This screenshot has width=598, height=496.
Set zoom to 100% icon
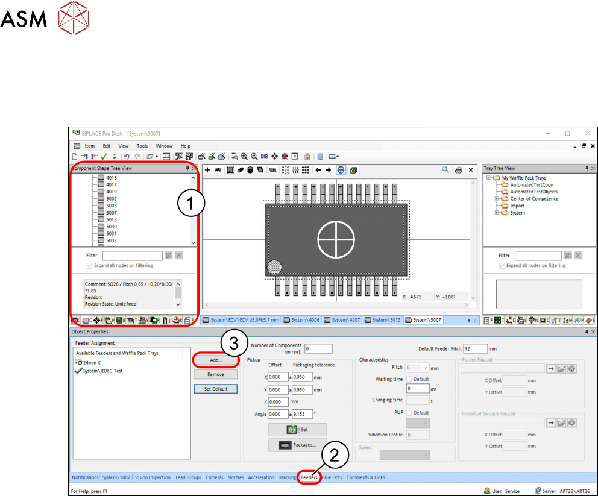pyautogui.click(x=264, y=156)
